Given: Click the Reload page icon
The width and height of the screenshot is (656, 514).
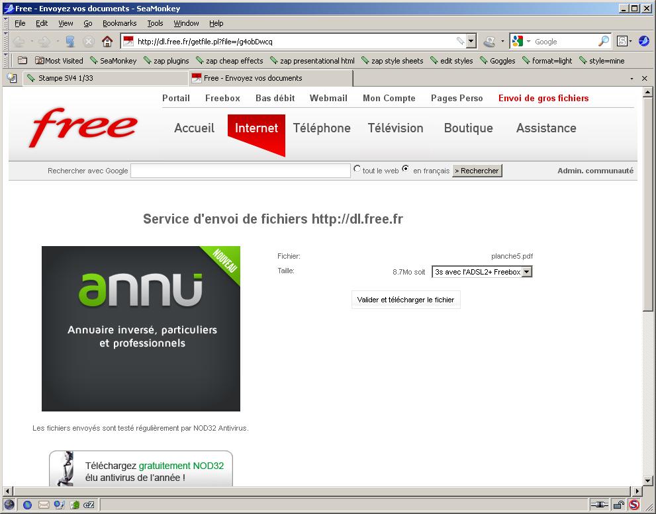Looking at the screenshot, I should click(x=70, y=41).
